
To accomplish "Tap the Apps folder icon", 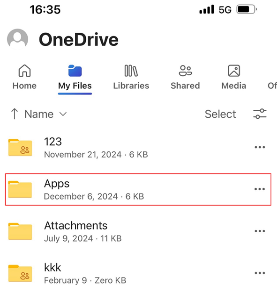I will (20, 189).
